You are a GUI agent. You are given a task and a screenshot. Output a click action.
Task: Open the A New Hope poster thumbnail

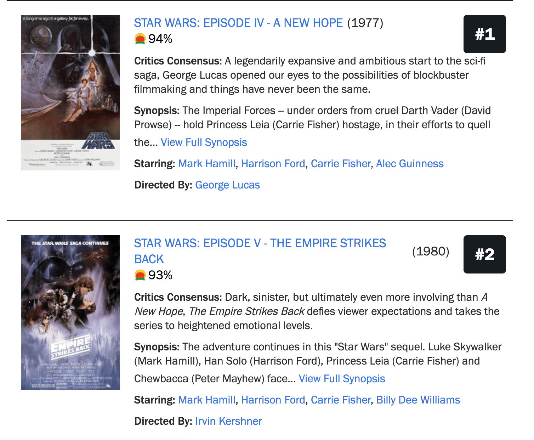[70, 92]
